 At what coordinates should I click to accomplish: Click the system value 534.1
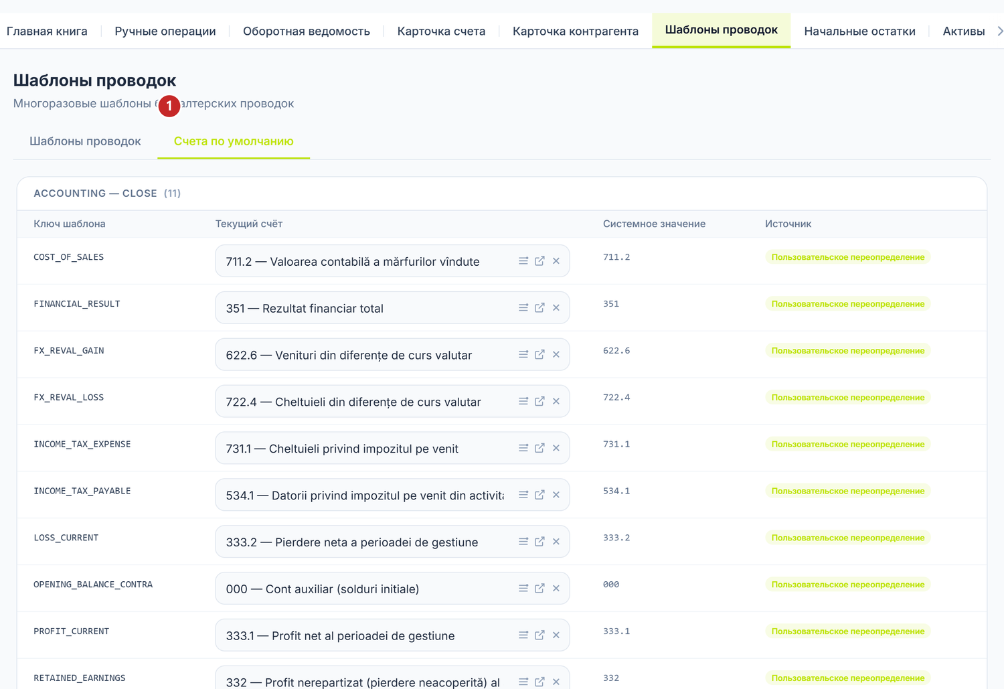(616, 491)
